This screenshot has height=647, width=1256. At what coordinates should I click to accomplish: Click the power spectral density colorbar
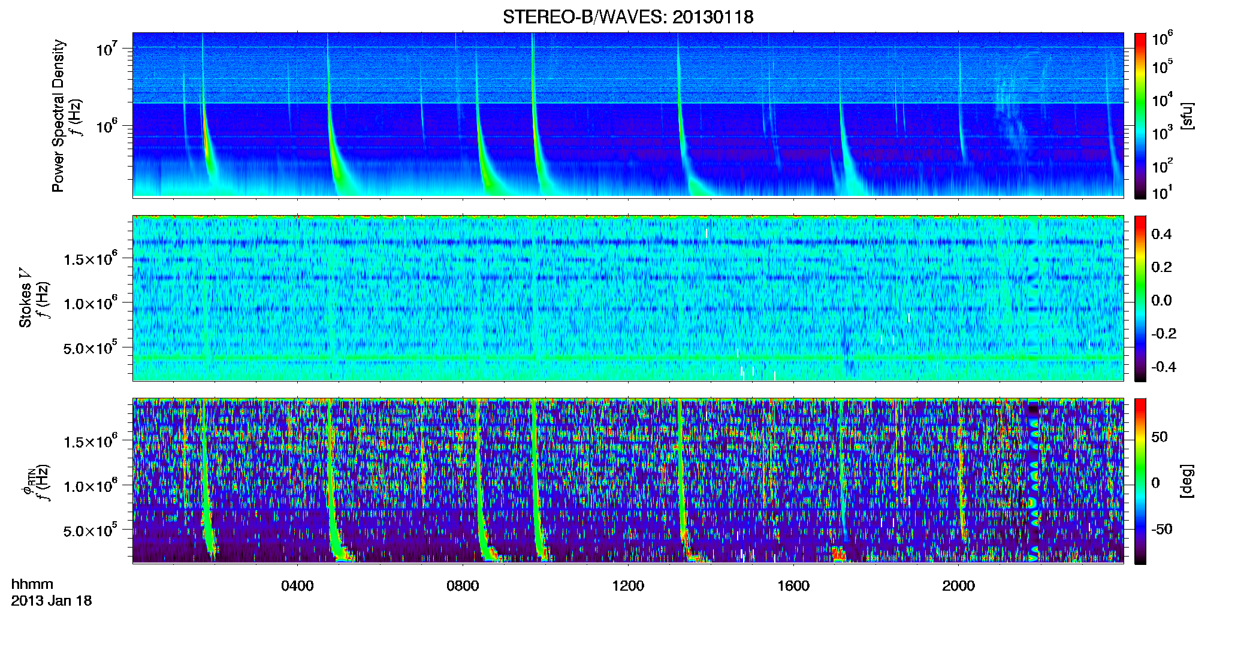click(x=1140, y=116)
